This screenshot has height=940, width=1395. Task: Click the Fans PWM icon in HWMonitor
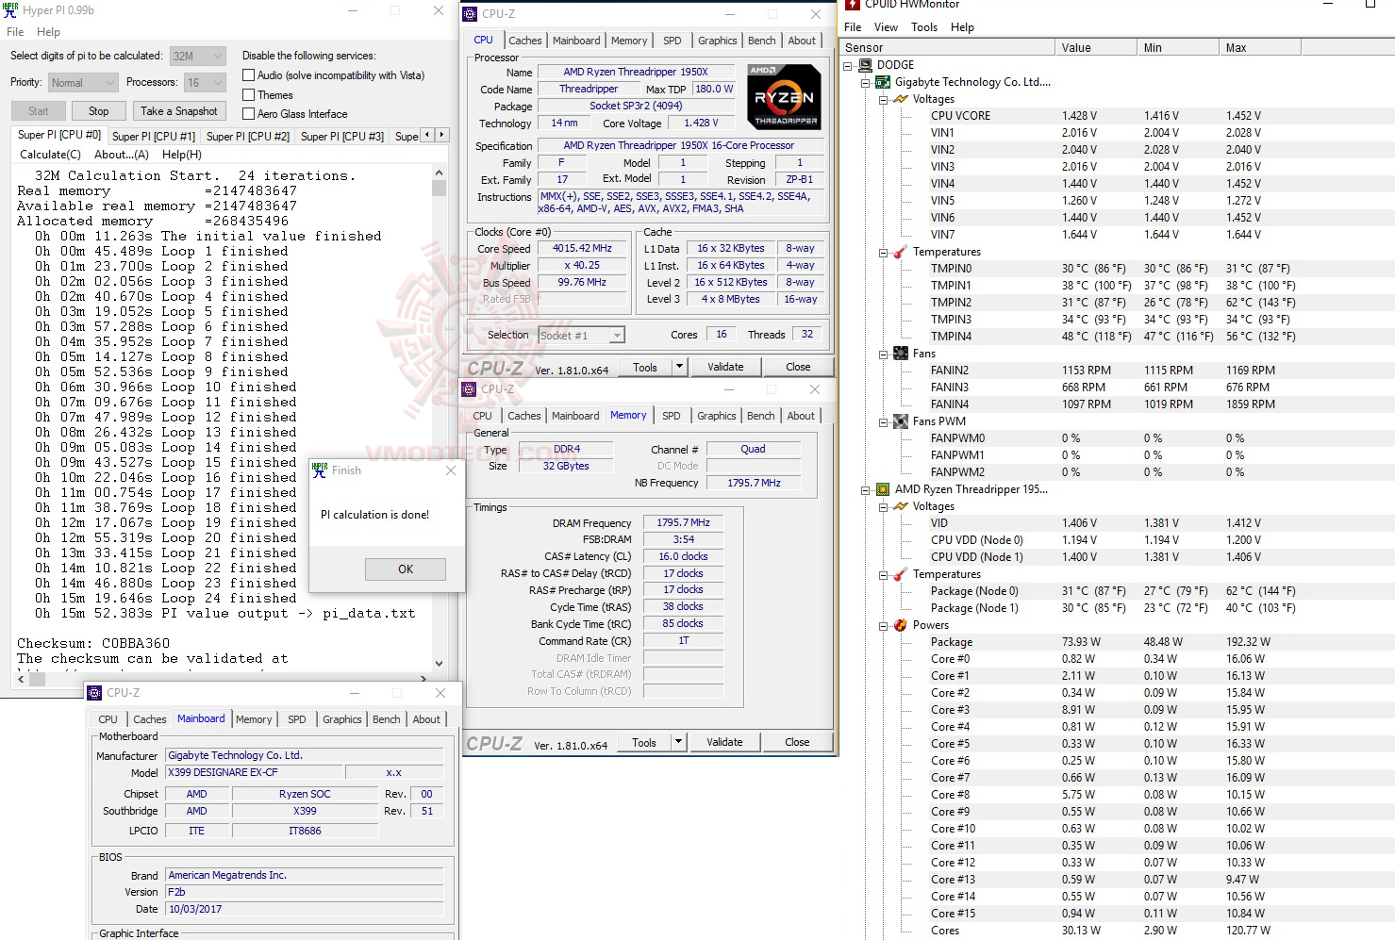point(901,421)
